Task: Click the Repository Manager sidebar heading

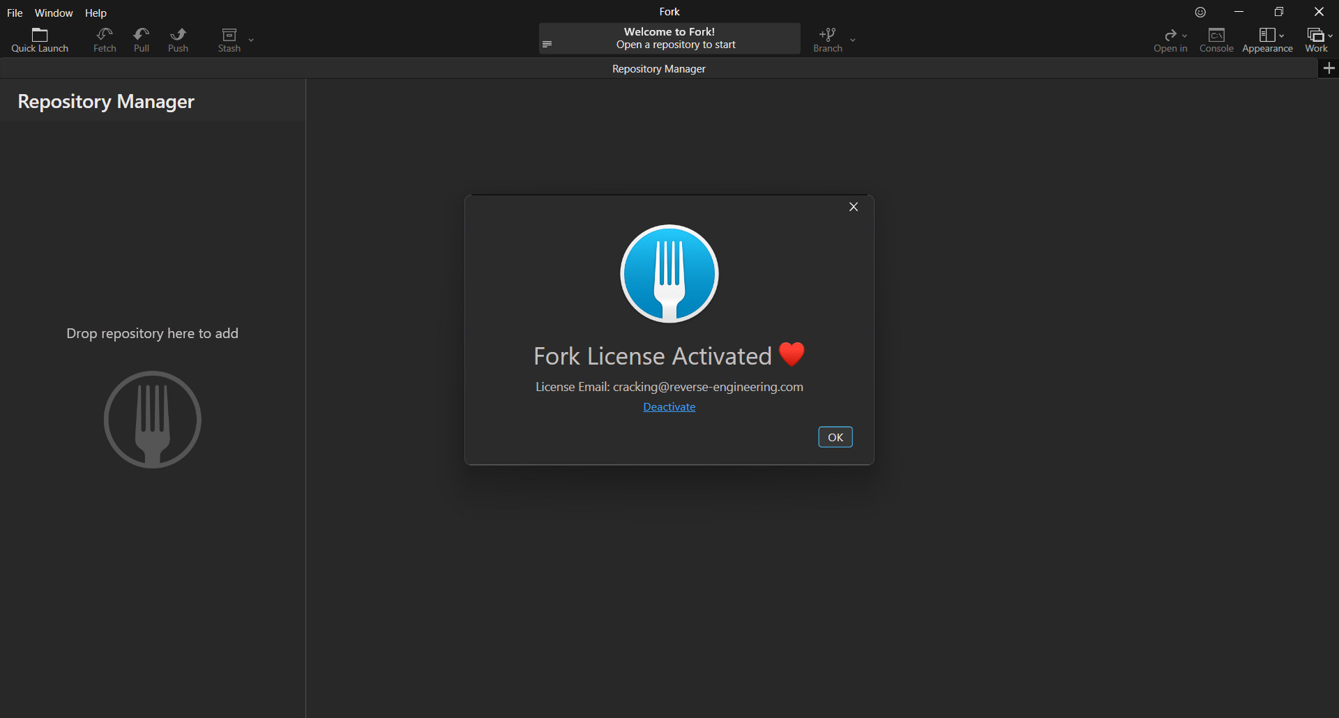Action: (106, 102)
